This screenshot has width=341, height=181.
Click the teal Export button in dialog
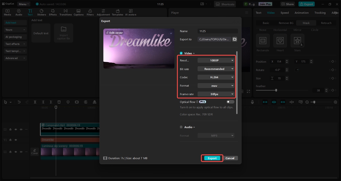(x=212, y=158)
